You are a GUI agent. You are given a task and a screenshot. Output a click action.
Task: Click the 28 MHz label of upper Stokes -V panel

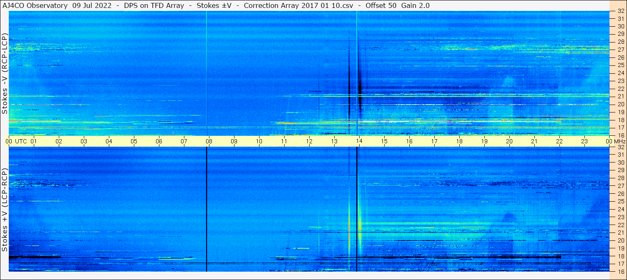point(620,42)
